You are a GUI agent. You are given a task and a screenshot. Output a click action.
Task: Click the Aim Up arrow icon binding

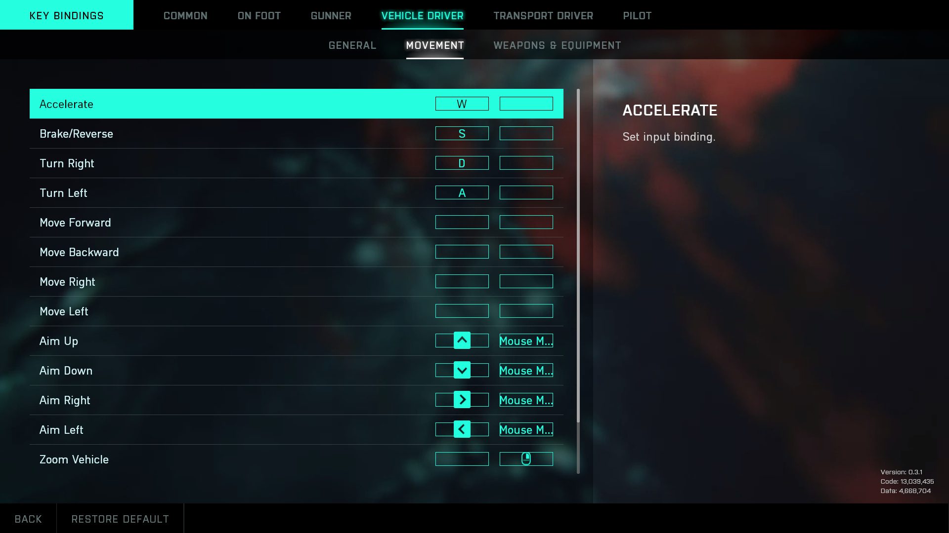click(x=462, y=341)
